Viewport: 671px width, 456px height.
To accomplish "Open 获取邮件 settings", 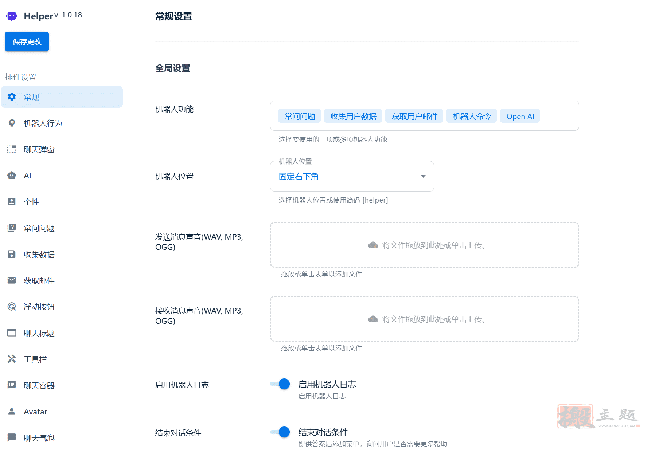I will [62, 280].
